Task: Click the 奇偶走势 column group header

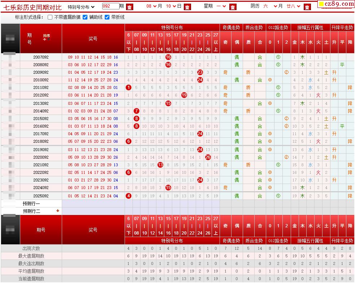Action: click(231, 27)
